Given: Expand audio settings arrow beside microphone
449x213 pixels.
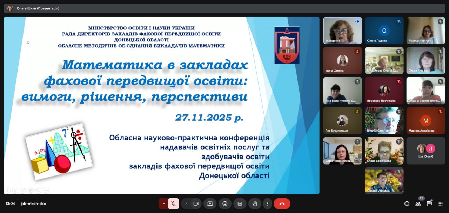Looking at the screenshot, I should (x=163, y=204).
